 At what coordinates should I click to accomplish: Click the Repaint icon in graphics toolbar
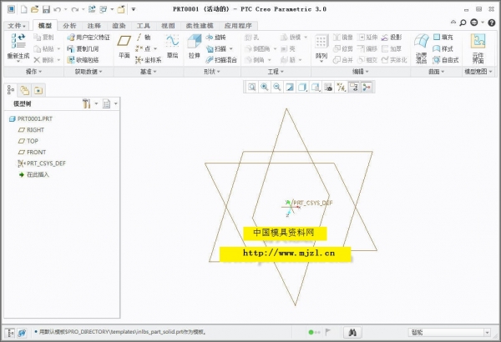[x=290, y=87]
